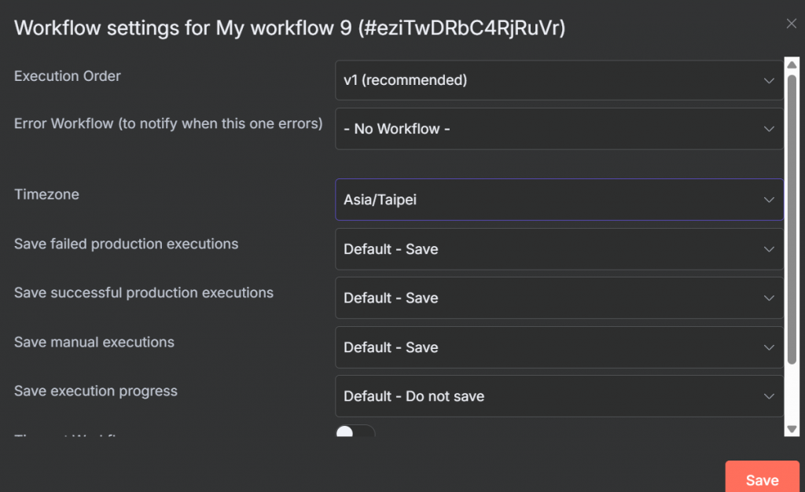Viewport: 805px width, 492px height.
Task: Click the scrollbar up arrow
Action: point(792,63)
